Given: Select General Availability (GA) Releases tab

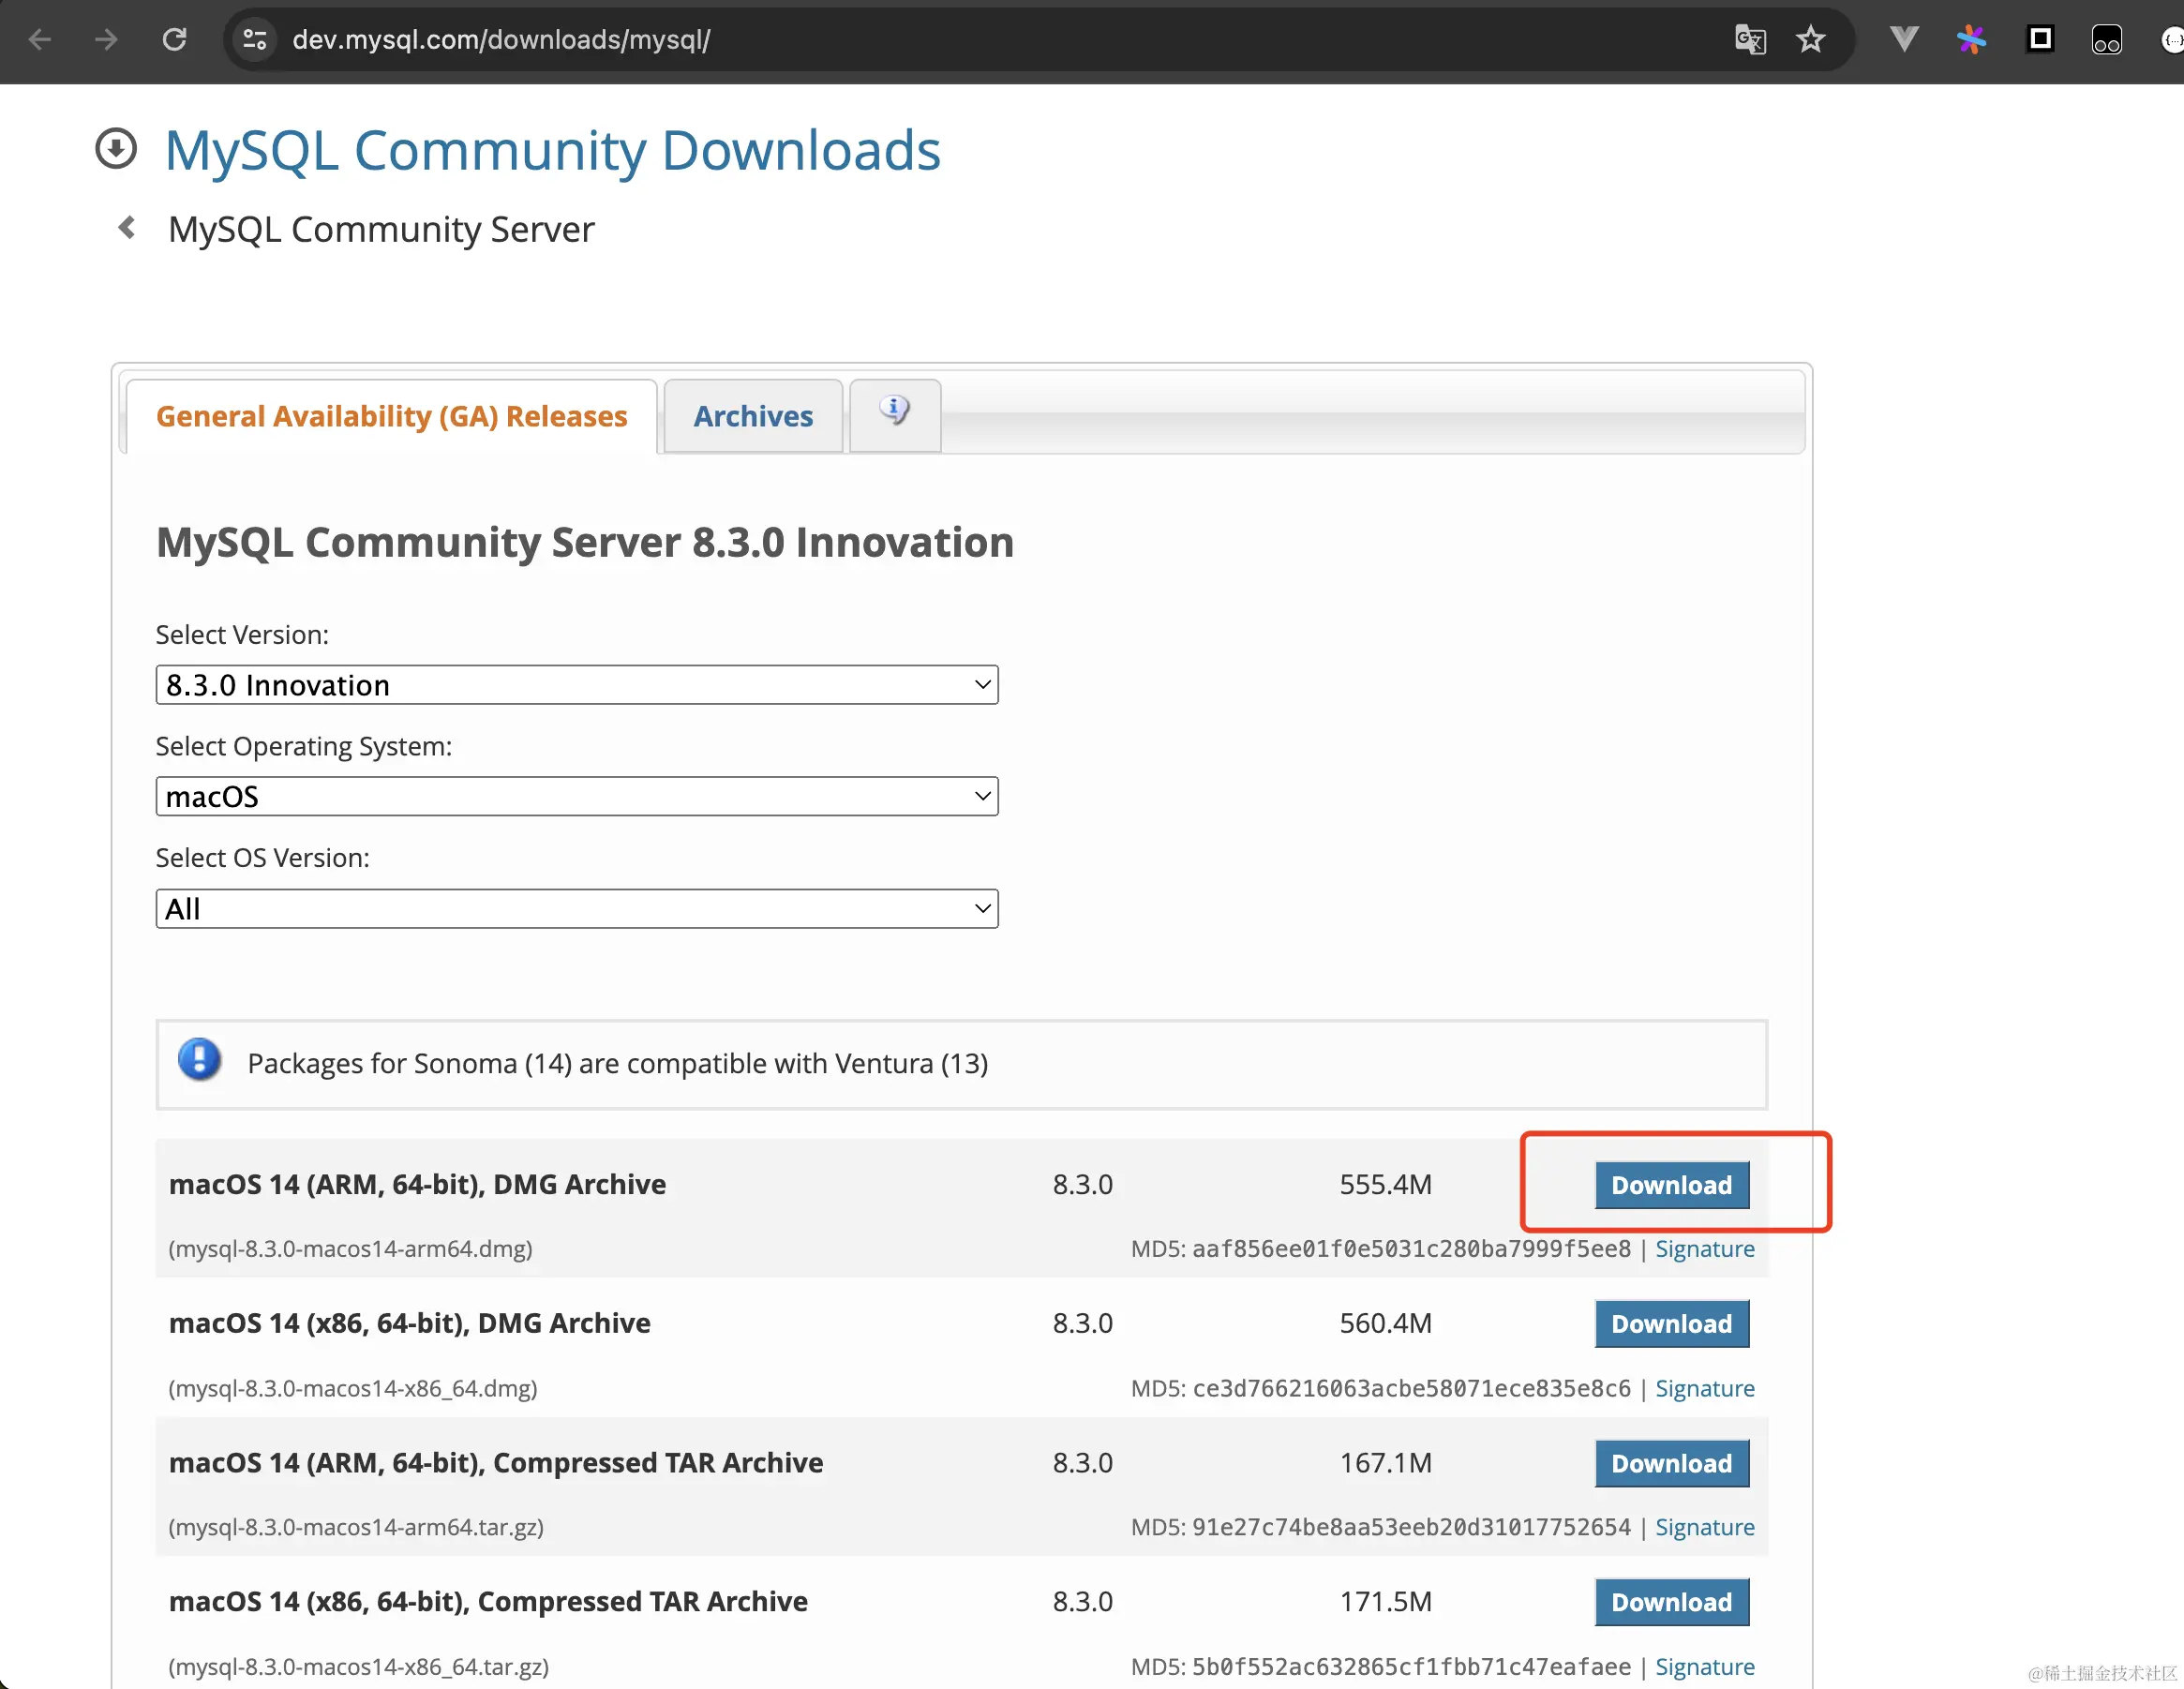Looking at the screenshot, I should coord(391,416).
